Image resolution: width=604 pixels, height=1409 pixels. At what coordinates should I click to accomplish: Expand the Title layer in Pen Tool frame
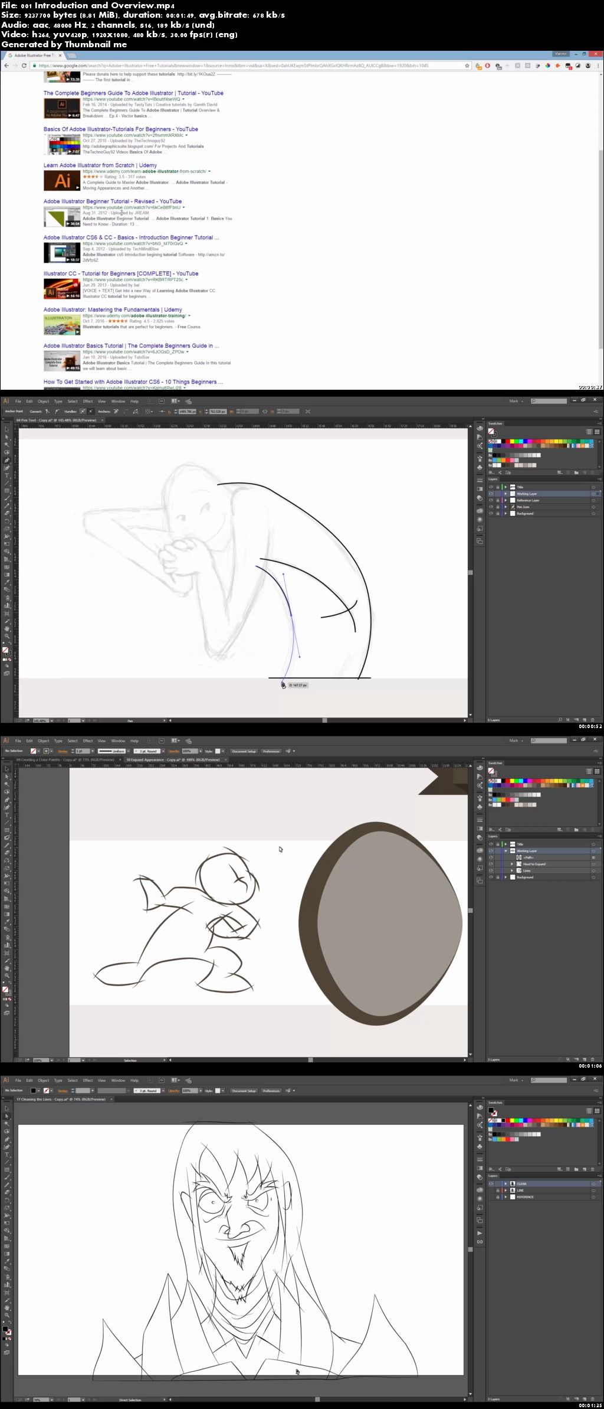(505, 487)
